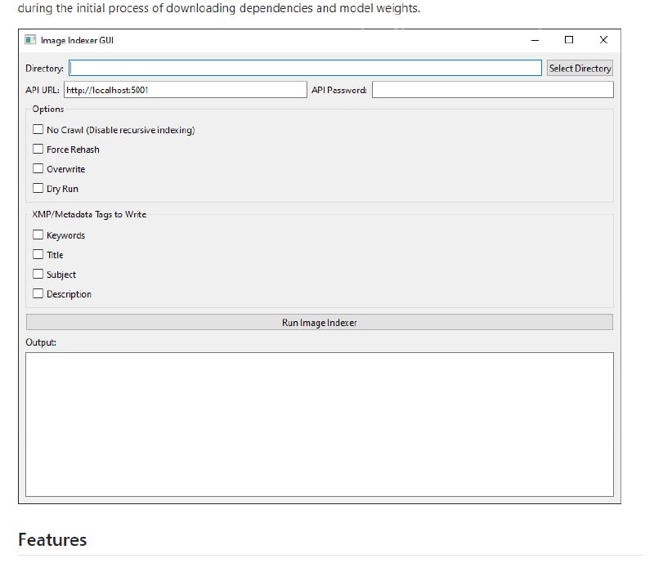Tick the Keywords metadata tag checkbox
The height and width of the screenshot is (572, 654).
point(38,235)
